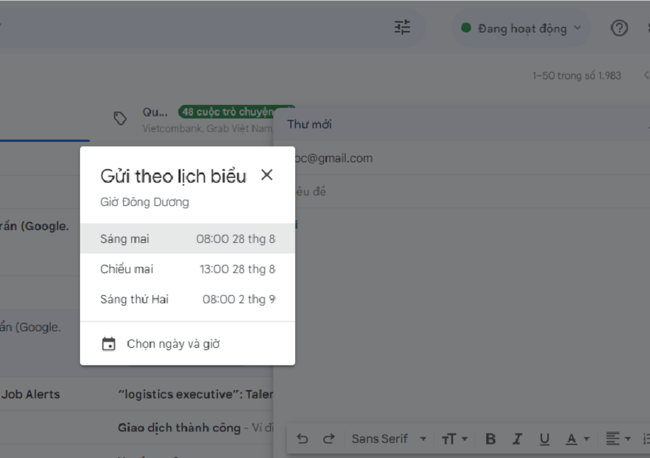
Task: Toggle italic formatting
Action: pyautogui.click(x=517, y=439)
